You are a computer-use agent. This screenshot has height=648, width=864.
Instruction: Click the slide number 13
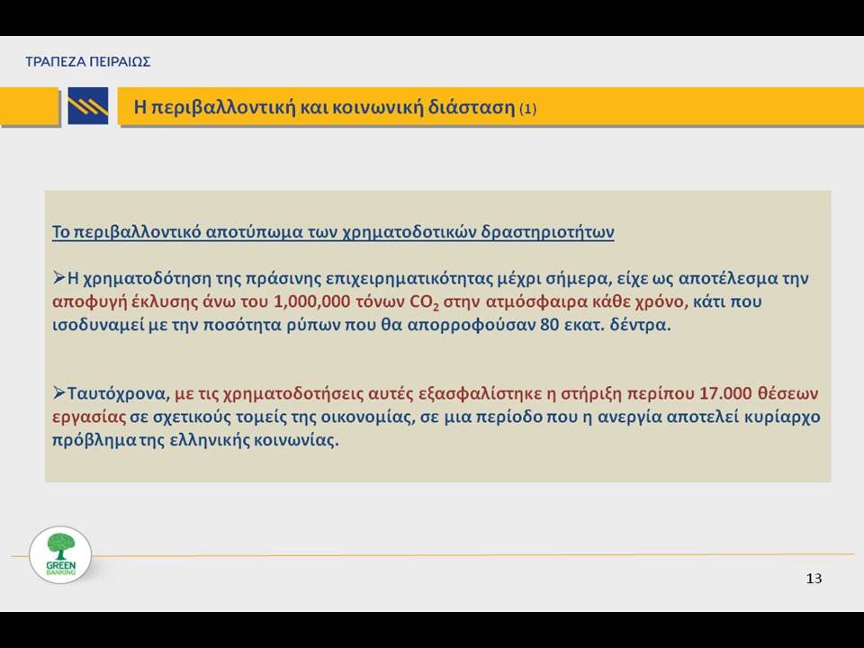(814, 578)
